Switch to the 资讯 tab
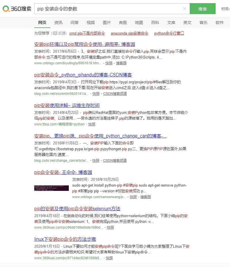Viewport: 230px width, 267px height. click(x=58, y=22)
